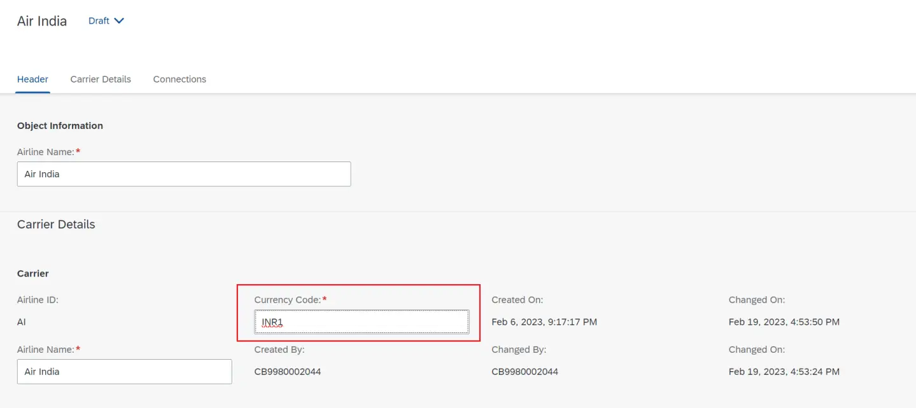Select Feb 19, 2023, 4:53:24 PM value

784,371
